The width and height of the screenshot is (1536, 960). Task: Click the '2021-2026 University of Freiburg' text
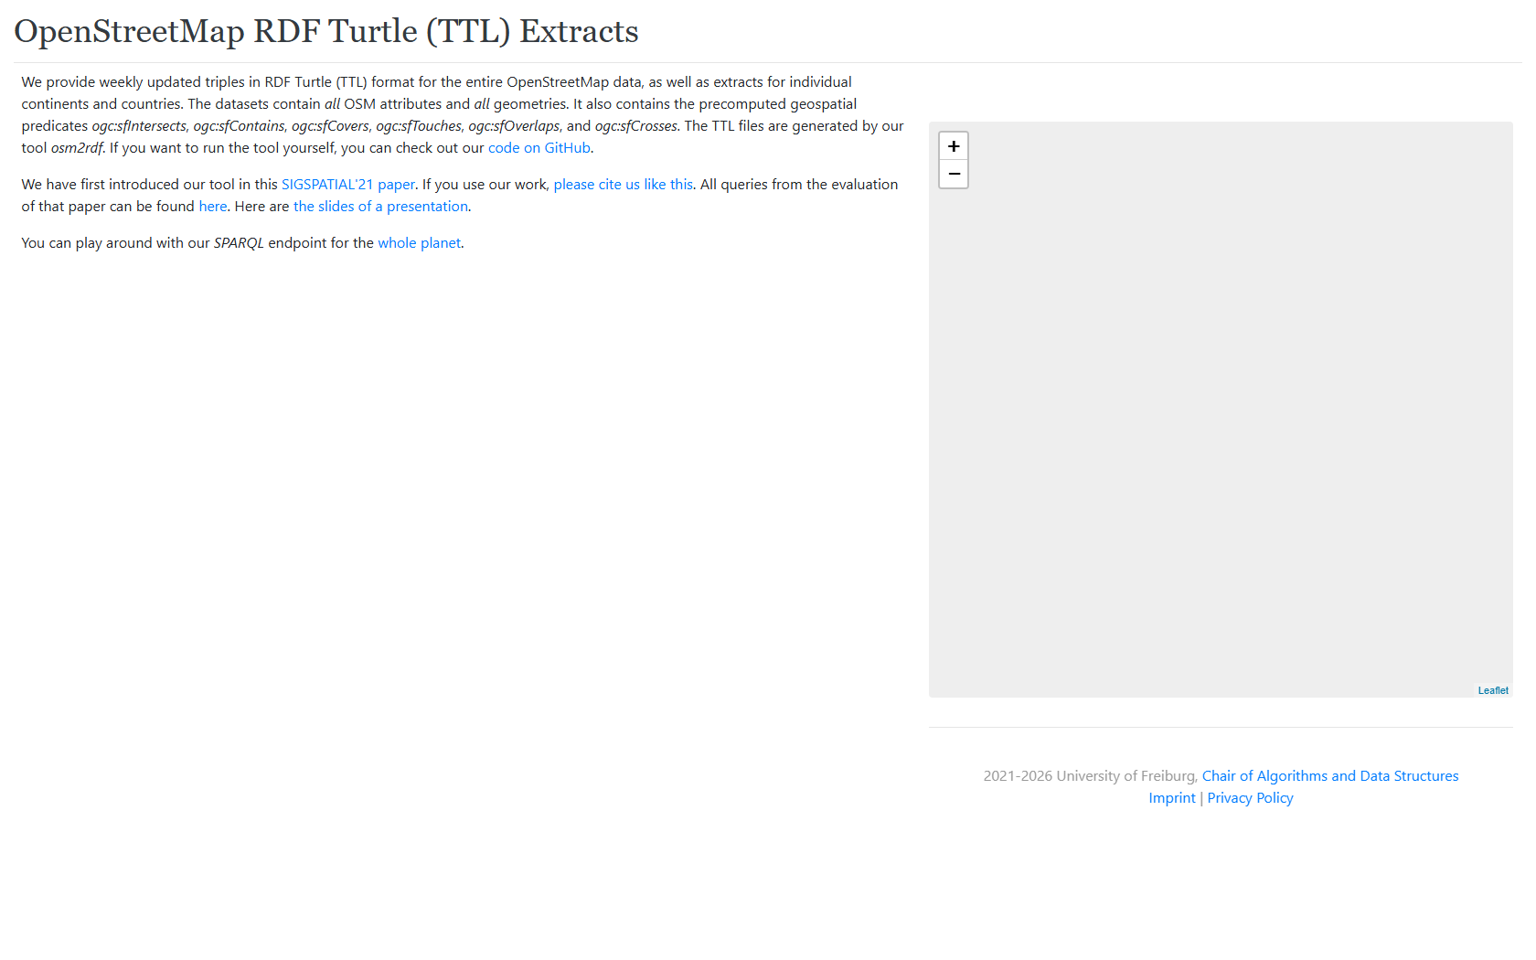(1089, 776)
